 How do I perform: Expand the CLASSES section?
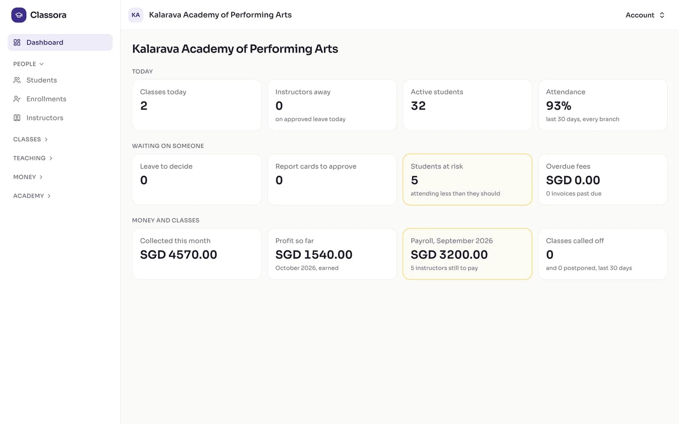point(31,139)
